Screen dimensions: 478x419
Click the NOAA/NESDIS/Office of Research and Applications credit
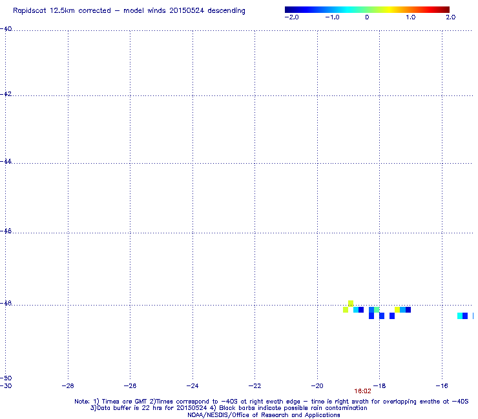click(264, 415)
